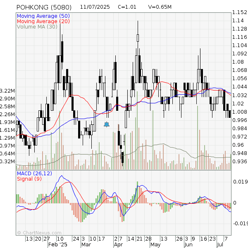
Task: Click the 0.96 price axis label
Action: [x=238, y=145]
